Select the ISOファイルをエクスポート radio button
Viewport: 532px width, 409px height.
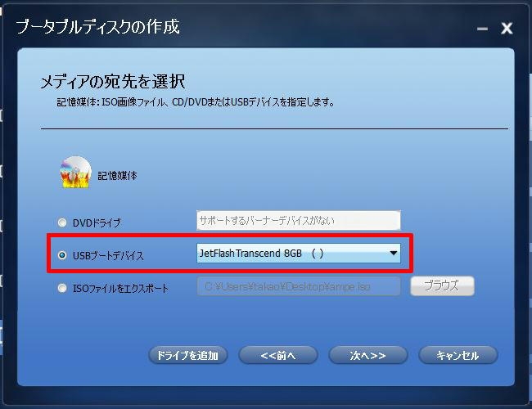click(x=62, y=288)
